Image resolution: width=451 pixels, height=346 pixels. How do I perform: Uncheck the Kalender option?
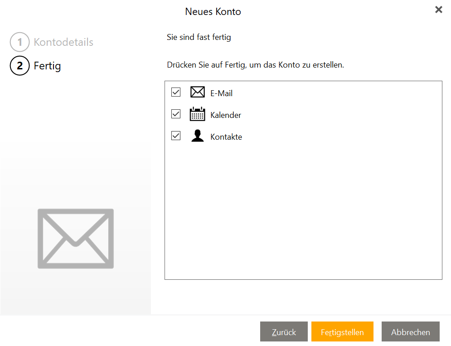[x=176, y=114]
